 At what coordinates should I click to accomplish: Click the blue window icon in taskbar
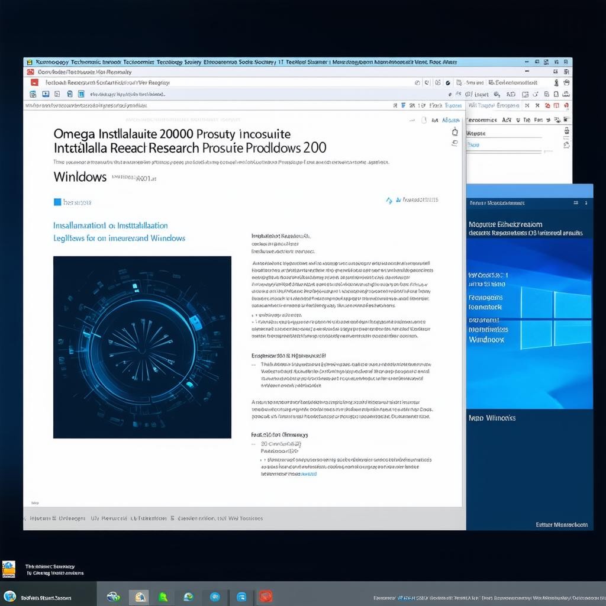[241, 597]
